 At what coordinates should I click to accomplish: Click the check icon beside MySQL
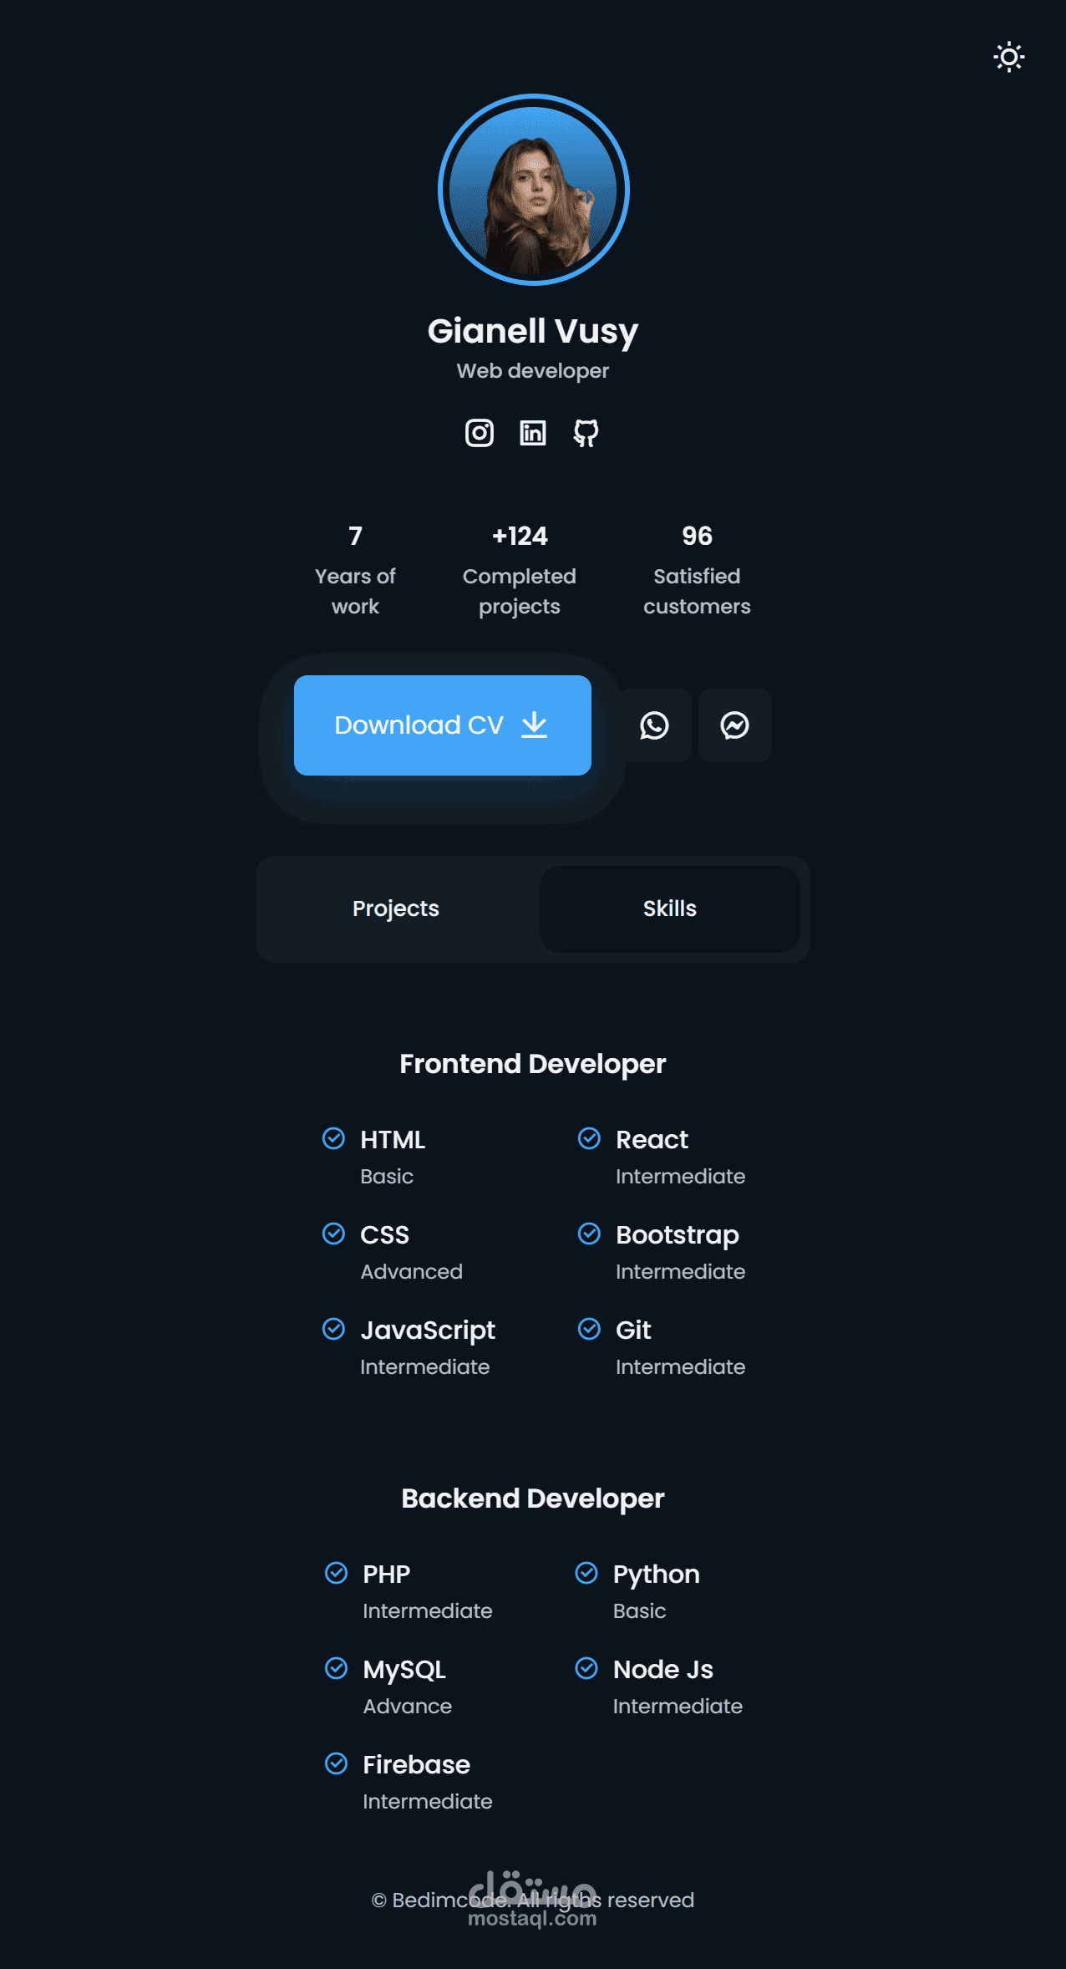click(x=336, y=1668)
